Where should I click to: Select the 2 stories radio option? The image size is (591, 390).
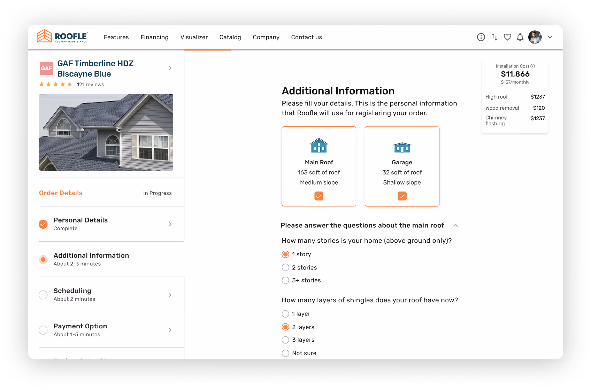pyautogui.click(x=285, y=267)
